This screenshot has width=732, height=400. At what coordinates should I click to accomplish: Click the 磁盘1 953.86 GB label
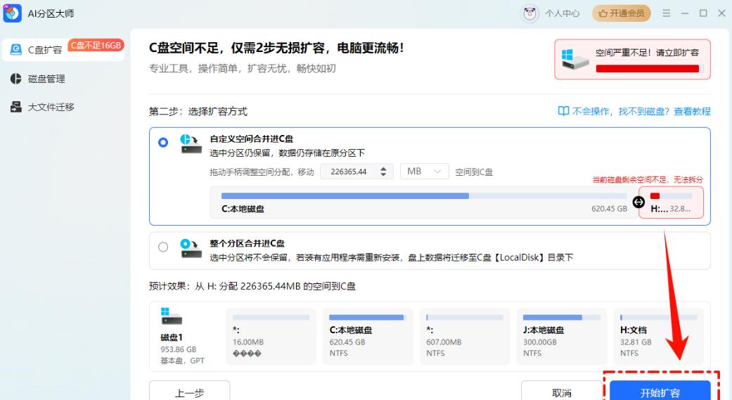(x=179, y=349)
